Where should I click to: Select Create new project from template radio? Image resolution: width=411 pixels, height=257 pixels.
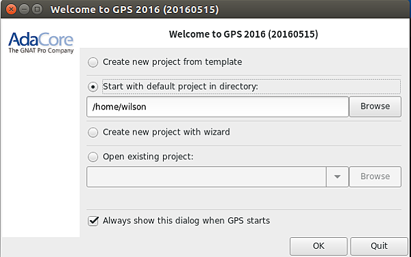(92, 62)
